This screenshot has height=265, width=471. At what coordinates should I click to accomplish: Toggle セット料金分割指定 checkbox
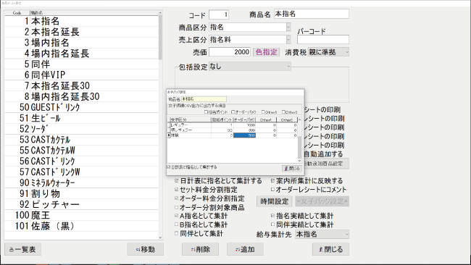pos(177,190)
